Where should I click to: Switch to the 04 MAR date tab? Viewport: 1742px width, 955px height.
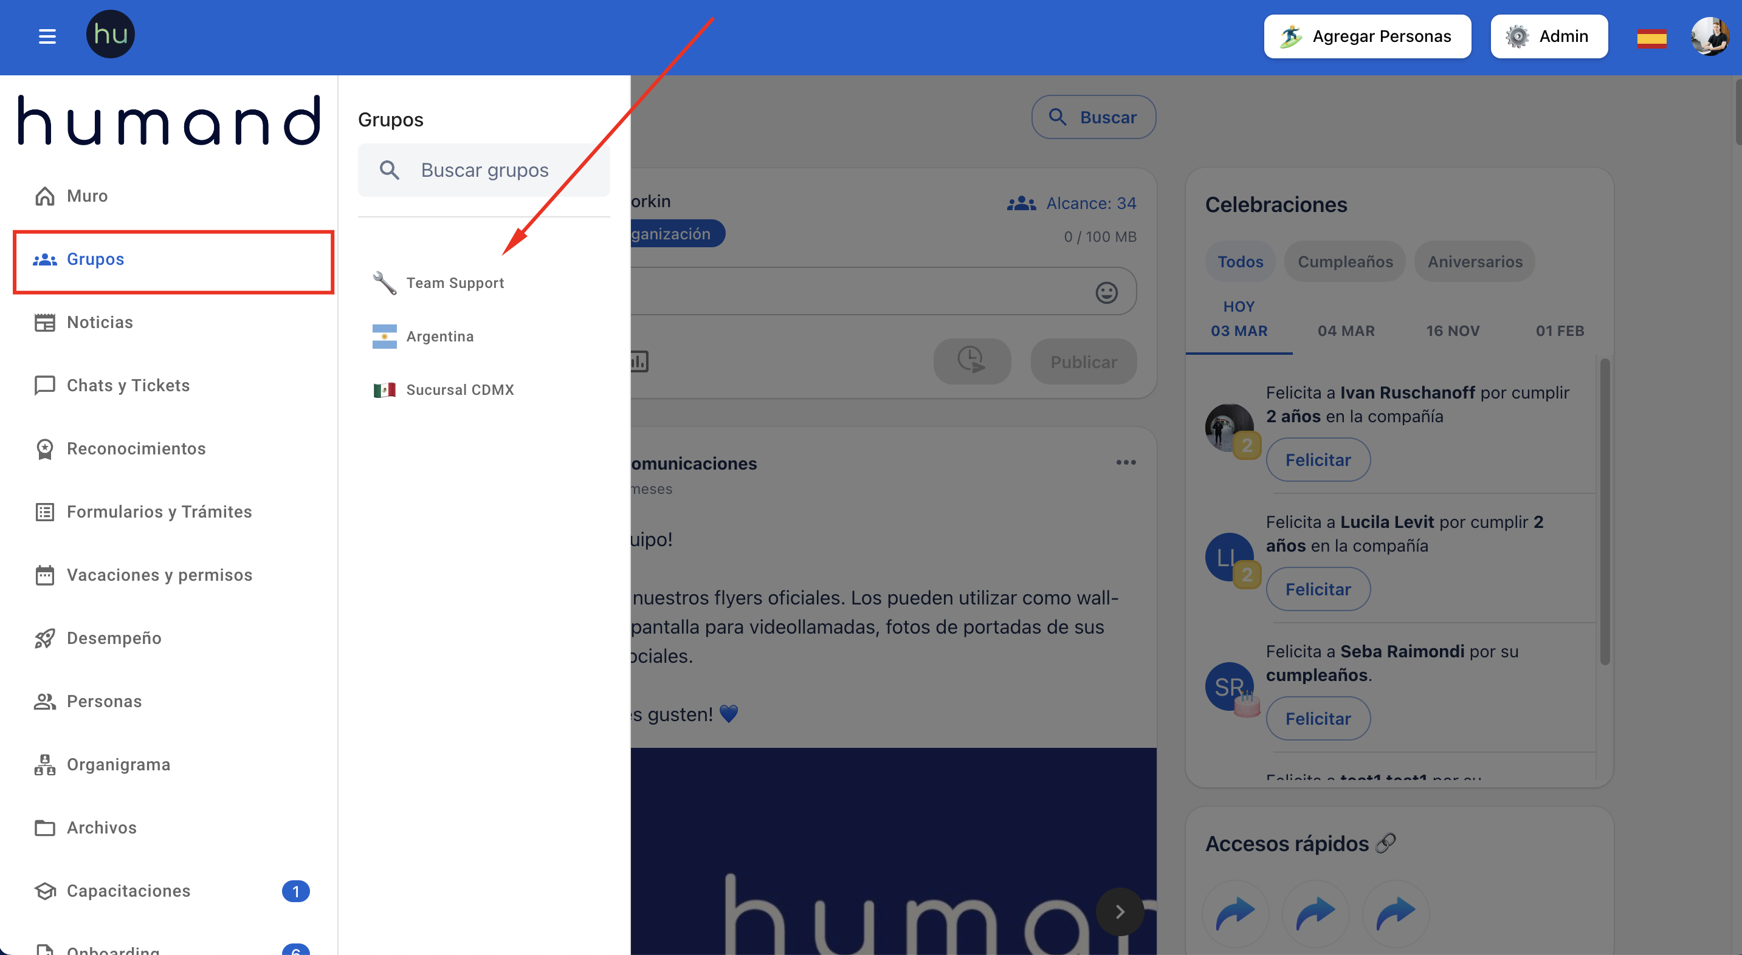1346,331
